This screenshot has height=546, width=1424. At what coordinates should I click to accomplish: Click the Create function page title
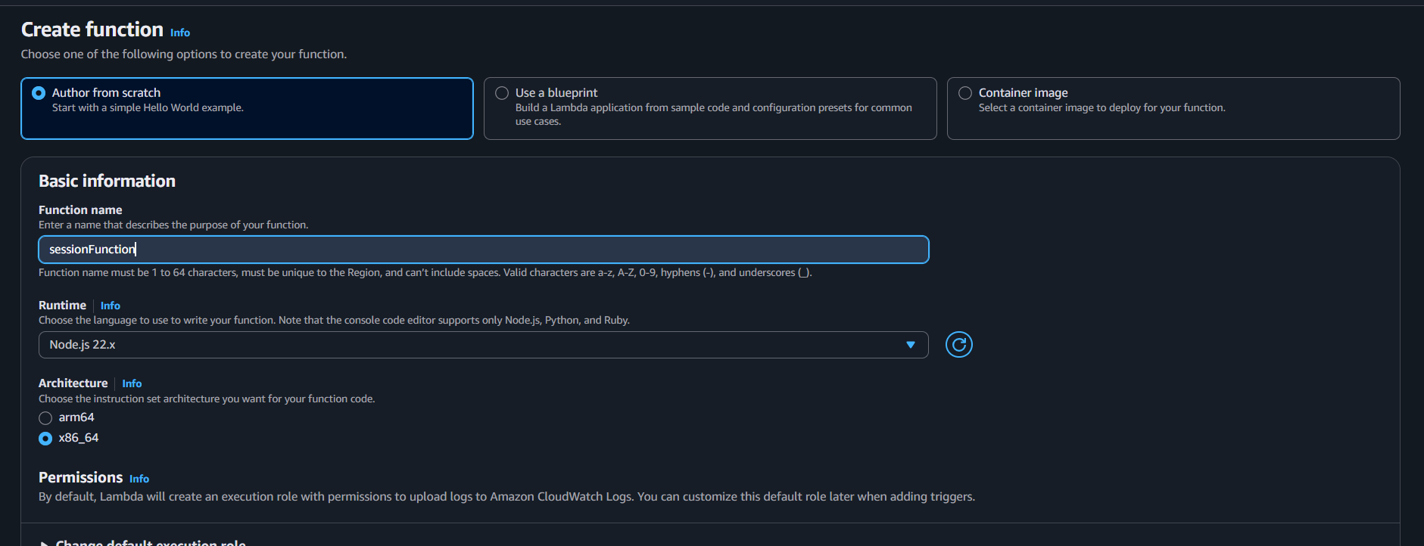[92, 29]
